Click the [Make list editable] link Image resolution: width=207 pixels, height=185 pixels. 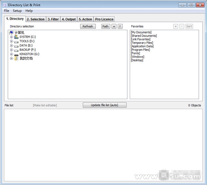click(45, 105)
